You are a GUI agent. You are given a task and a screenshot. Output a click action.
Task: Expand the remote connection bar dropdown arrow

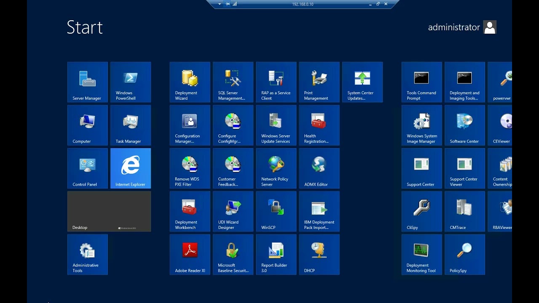point(219,4)
